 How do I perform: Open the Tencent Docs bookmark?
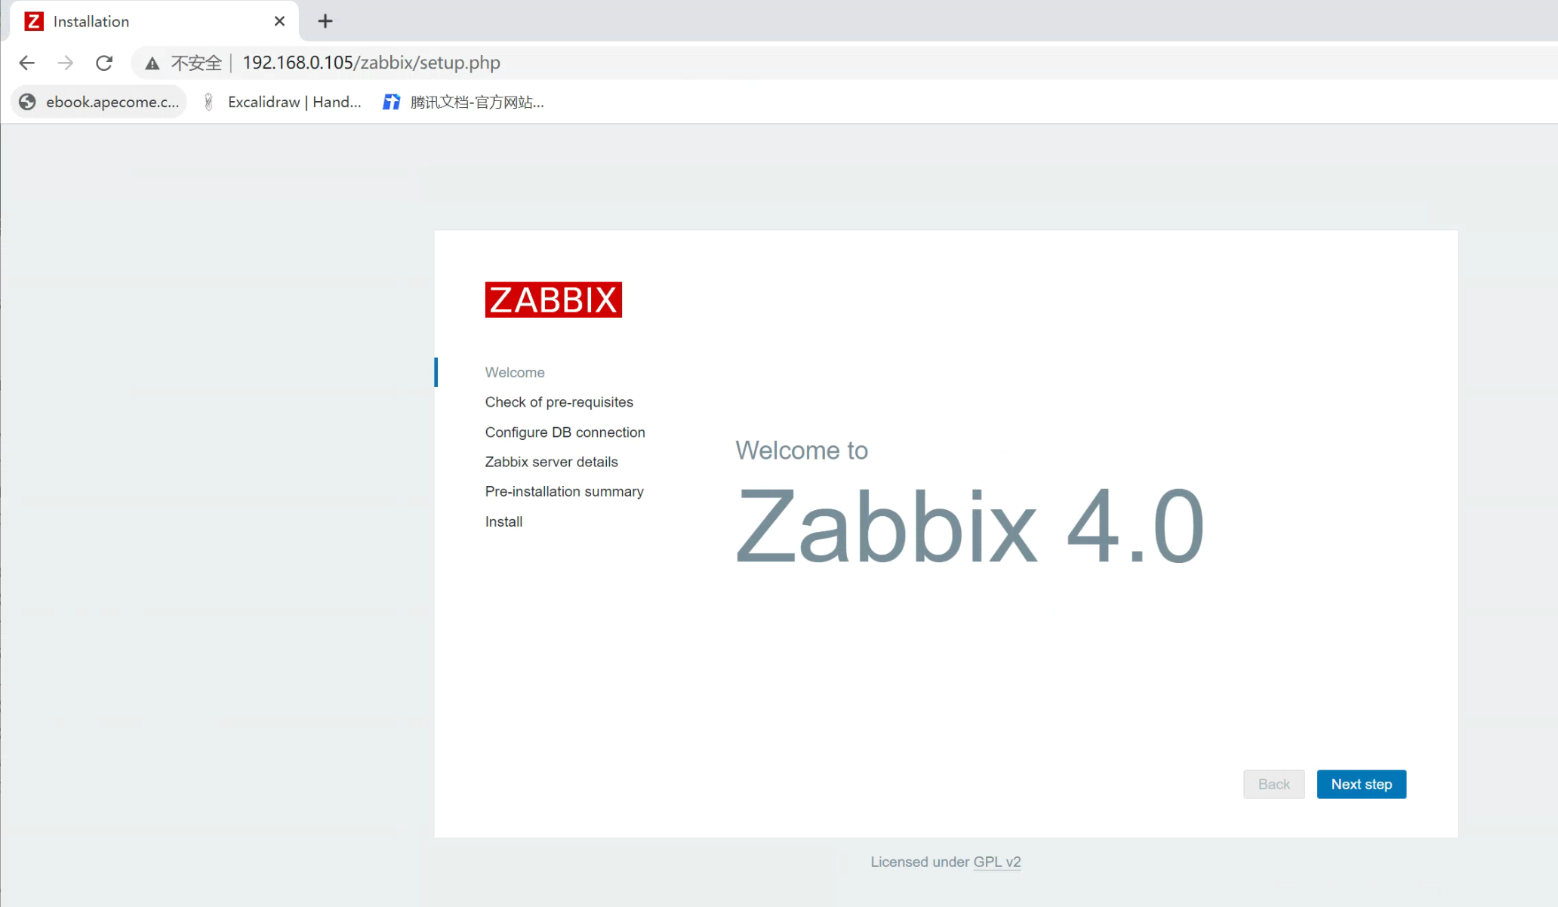tap(463, 102)
